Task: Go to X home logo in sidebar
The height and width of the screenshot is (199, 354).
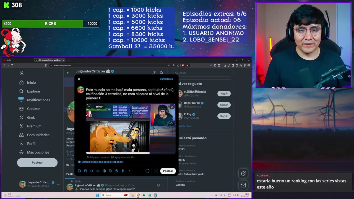Action: [x=22, y=73]
